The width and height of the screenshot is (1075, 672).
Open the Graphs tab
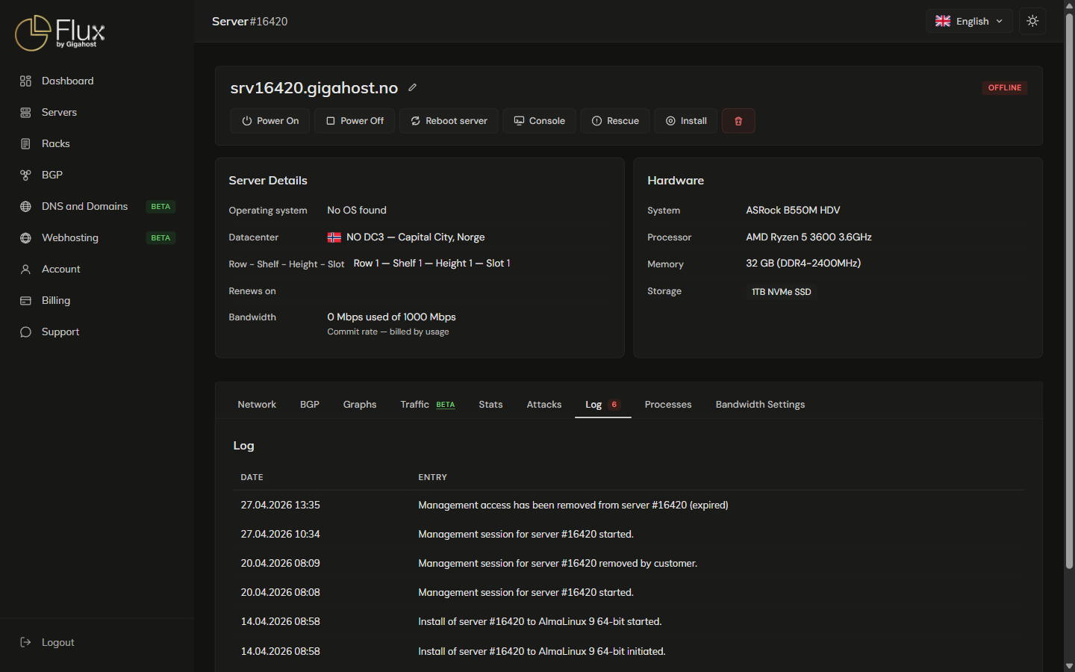[x=360, y=405]
